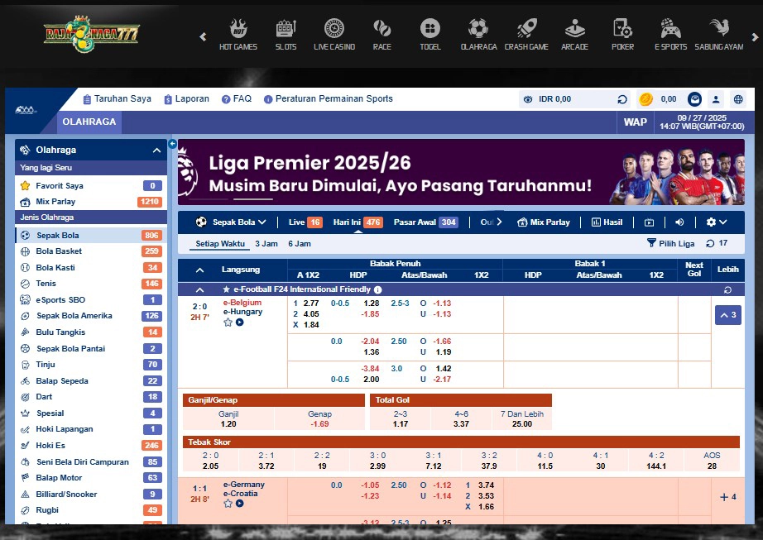Viewport: 763px width, 540px height.
Task: Open the Olahraga soccer ball icon
Action: click(x=478, y=29)
